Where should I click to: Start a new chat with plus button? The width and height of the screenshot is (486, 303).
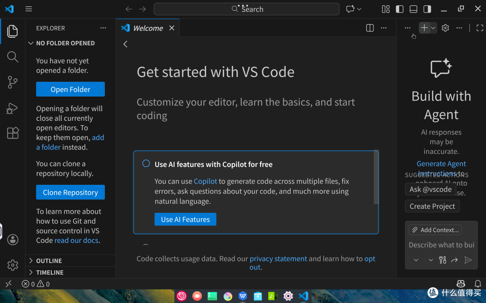click(424, 28)
